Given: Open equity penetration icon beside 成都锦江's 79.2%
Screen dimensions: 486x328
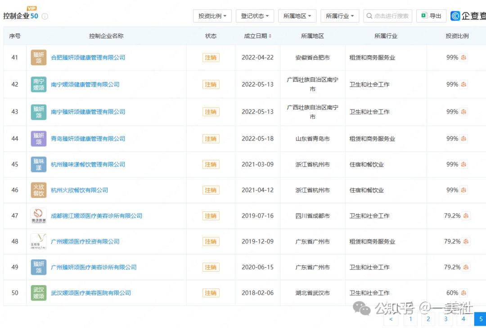Looking at the screenshot, I should [466, 215].
